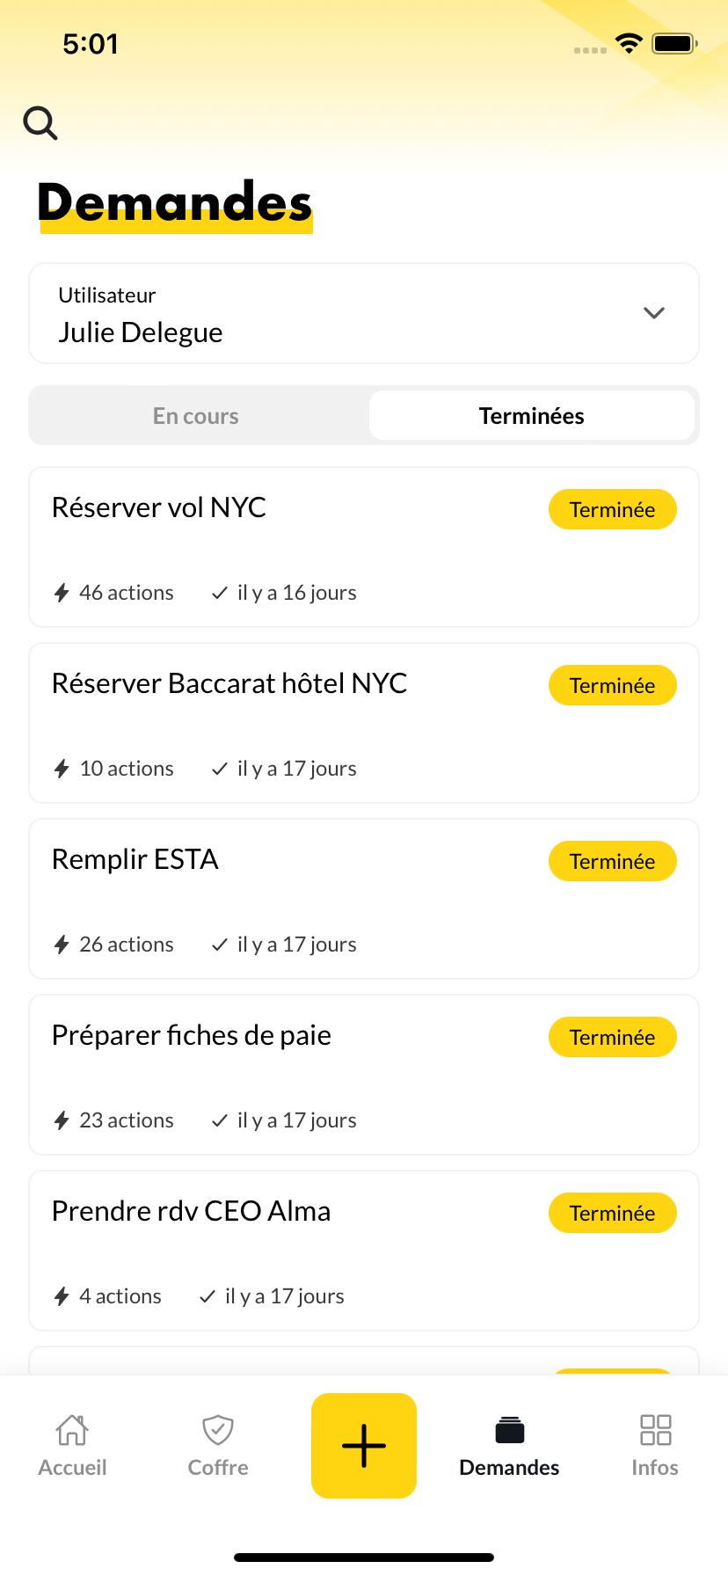Open the Accueil home icon
This screenshot has width=728, height=1576.
[72, 1430]
